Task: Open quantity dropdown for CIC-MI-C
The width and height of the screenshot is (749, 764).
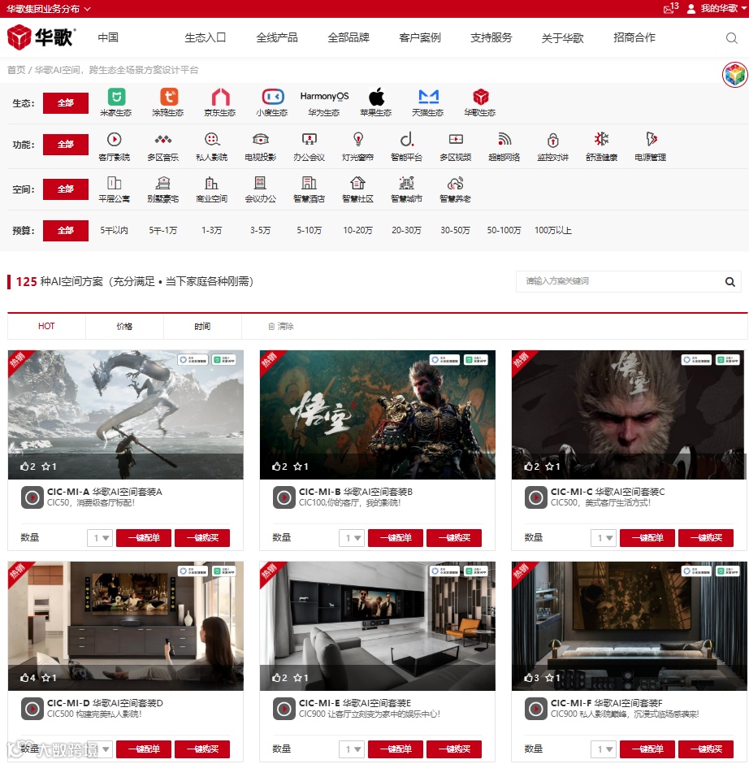Action: pos(604,538)
